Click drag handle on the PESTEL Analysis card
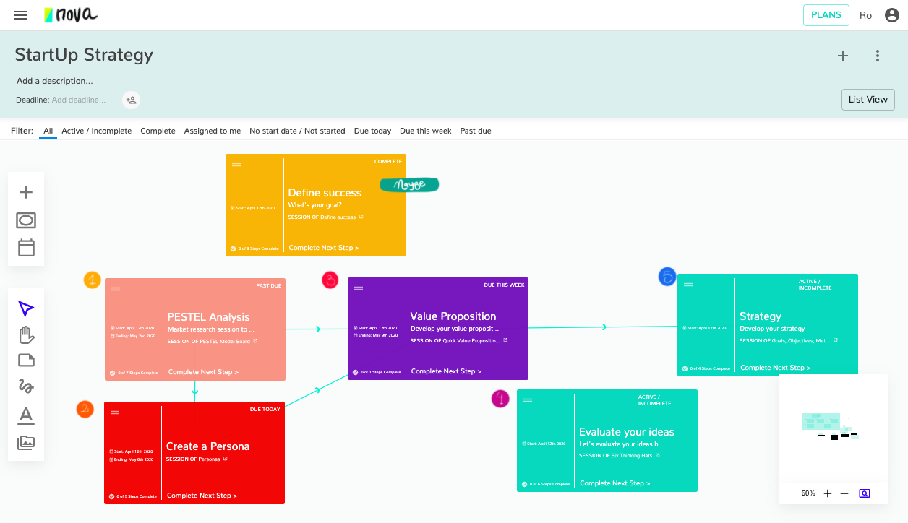 click(x=116, y=289)
